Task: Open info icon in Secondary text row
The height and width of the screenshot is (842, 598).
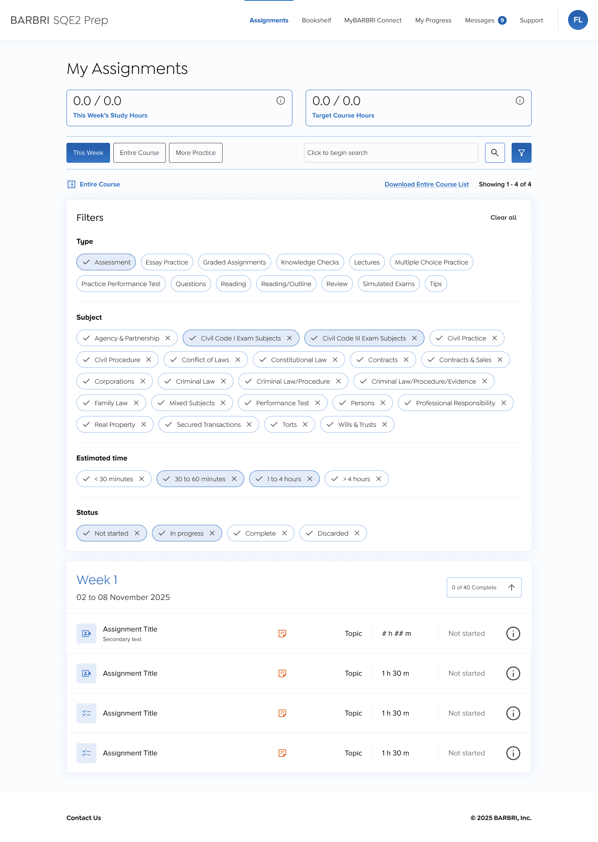Action: coord(513,634)
